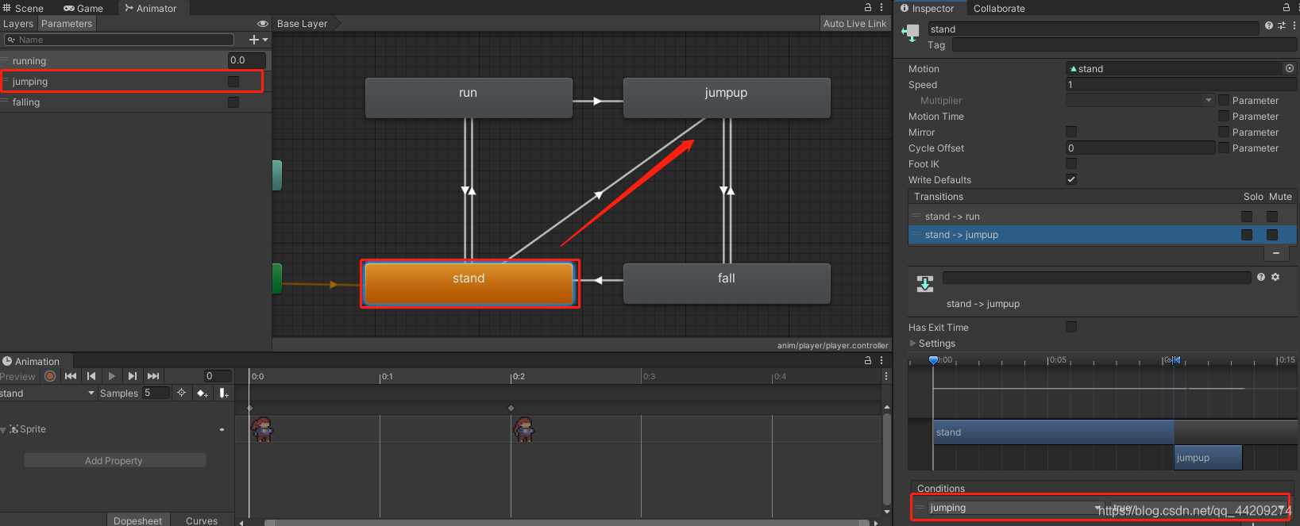This screenshot has height=526, width=1300.
Task: Play the animation clip
Action: tap(112, 376)
